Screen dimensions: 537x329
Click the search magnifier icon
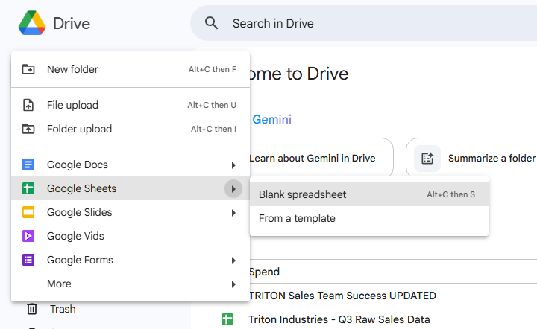[x=212, y=23]
